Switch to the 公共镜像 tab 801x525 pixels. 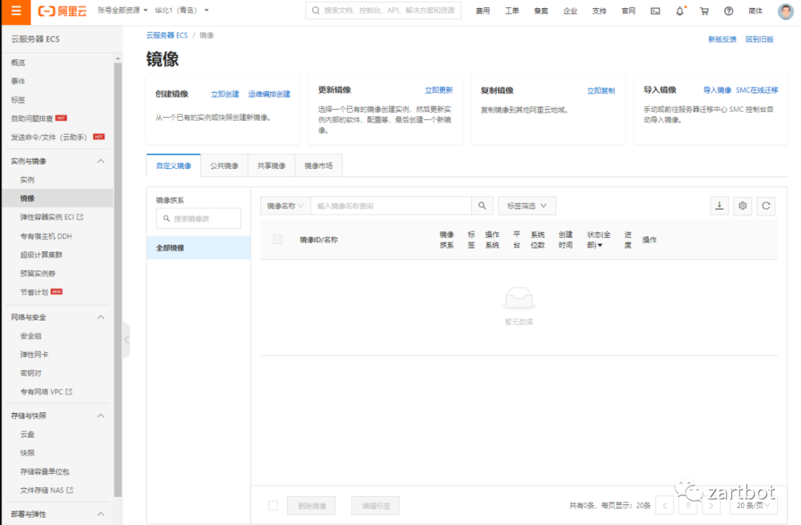[x=224, y=165]
